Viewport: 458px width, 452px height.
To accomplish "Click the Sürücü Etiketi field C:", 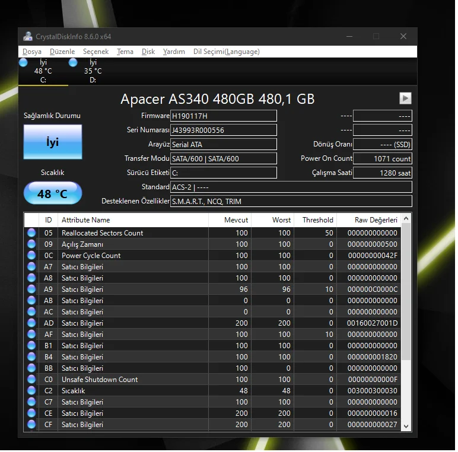I will pos(224,173).
